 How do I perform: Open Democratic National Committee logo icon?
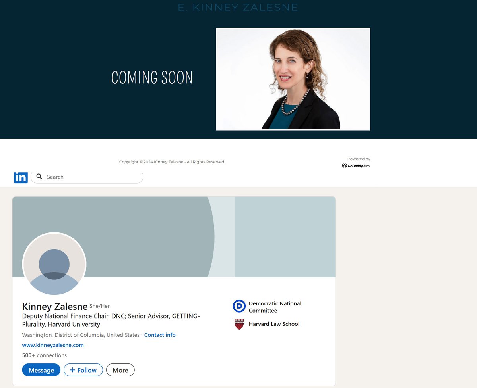[x=239, y=306]
